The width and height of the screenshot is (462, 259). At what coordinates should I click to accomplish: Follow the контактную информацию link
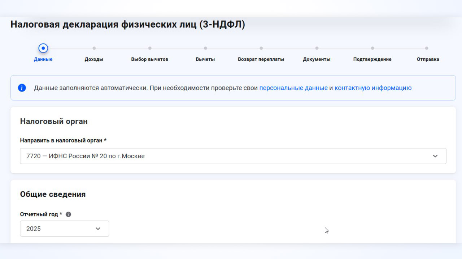coord(372,88)
